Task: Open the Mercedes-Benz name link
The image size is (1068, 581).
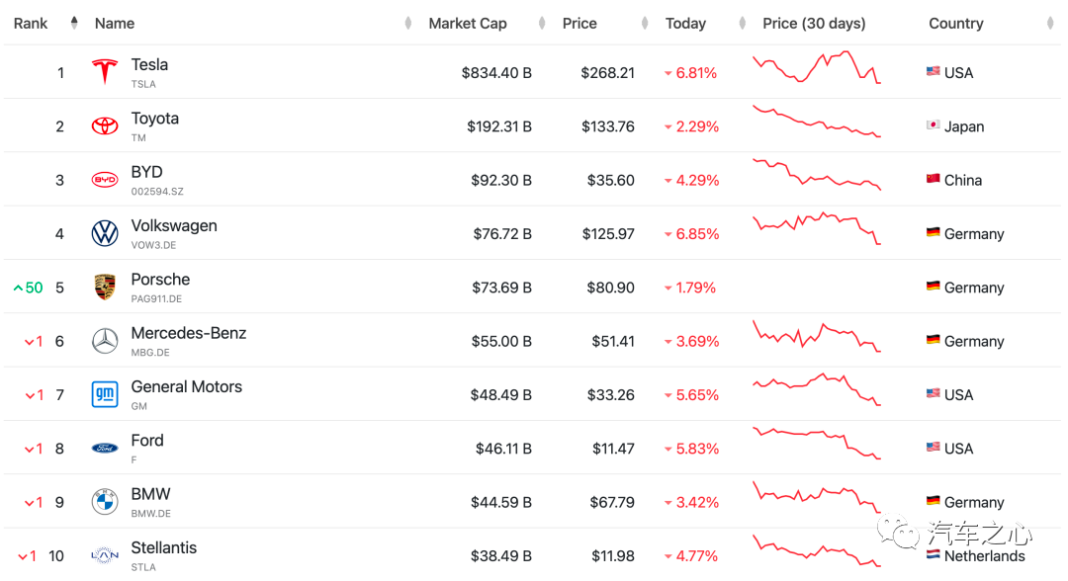Action: click(189, 333)
